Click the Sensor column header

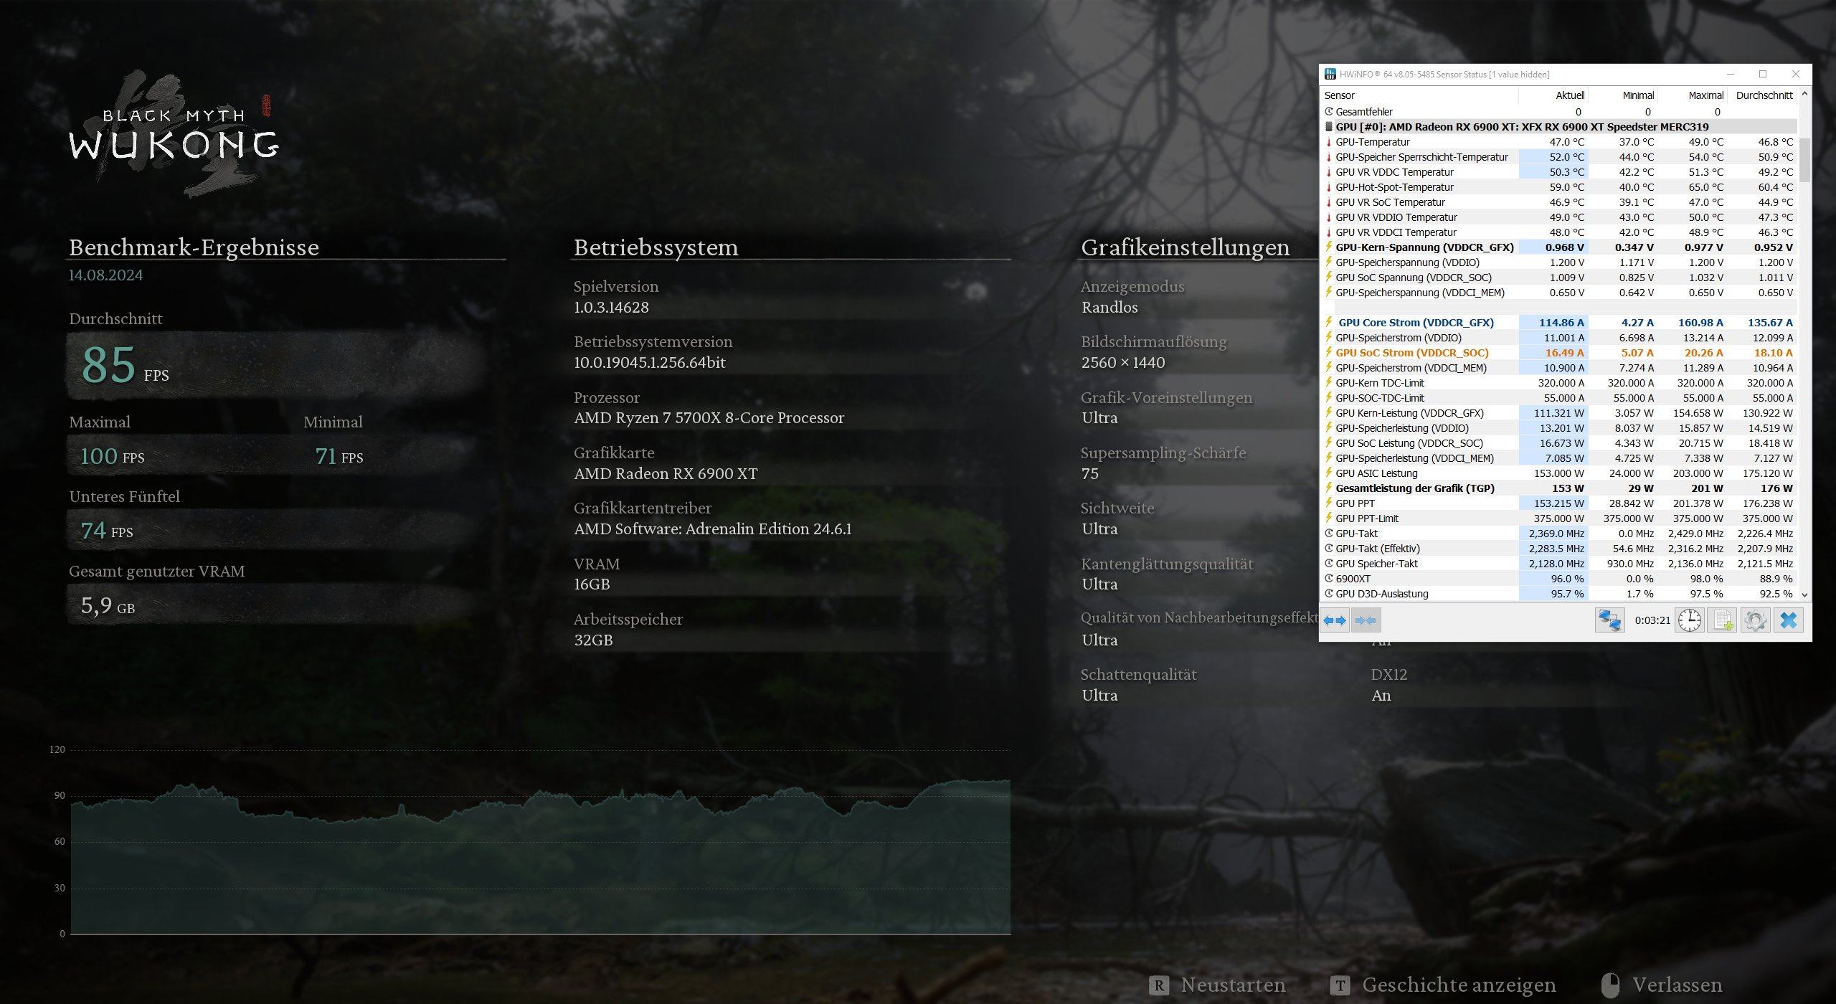point(1340,95)
